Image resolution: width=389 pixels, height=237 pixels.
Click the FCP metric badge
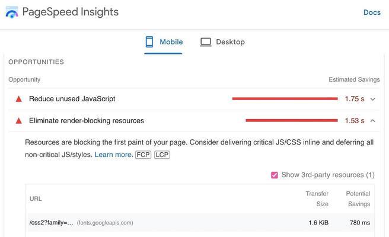pos(143,155)
